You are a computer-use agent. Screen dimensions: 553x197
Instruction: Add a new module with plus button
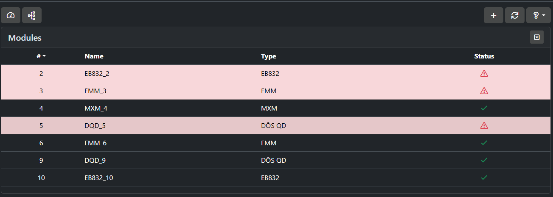[x=494, y=15]
